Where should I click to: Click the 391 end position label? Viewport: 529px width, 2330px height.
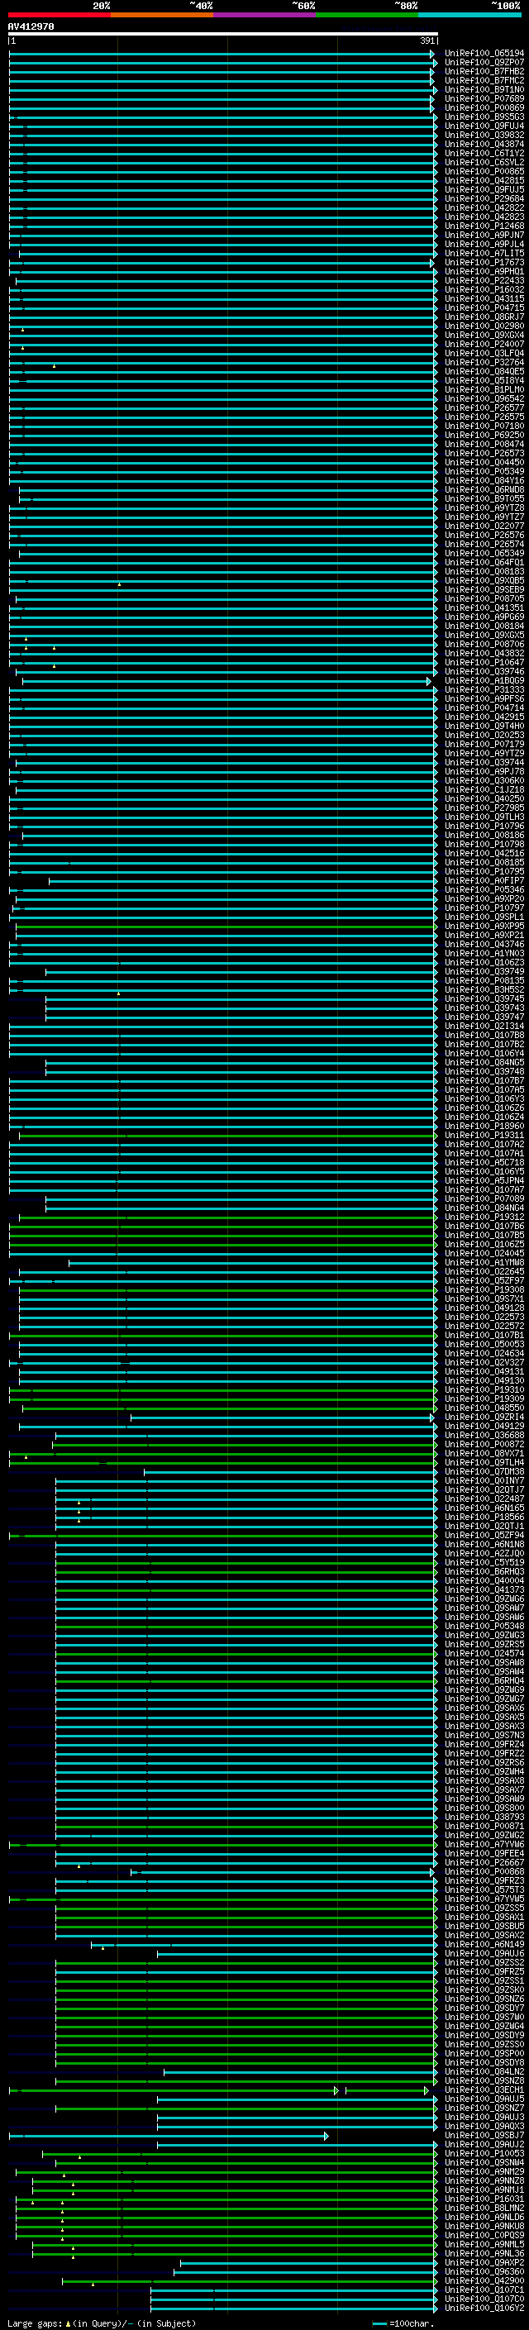427,41
